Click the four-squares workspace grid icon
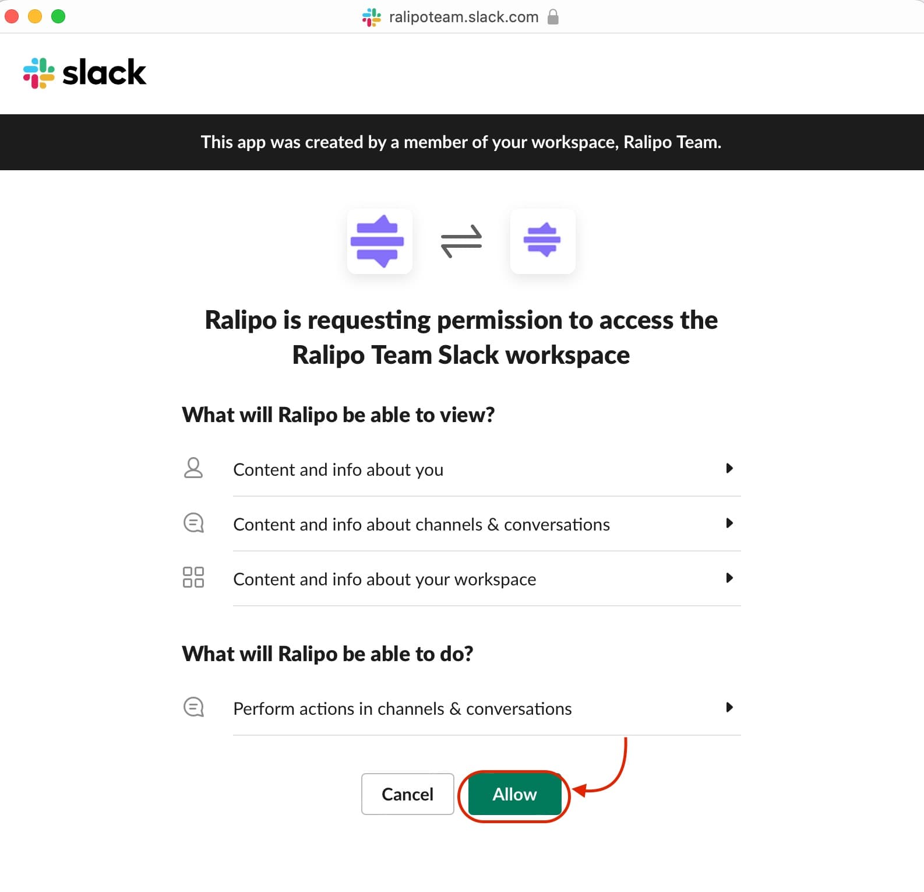 coord(193,577)
